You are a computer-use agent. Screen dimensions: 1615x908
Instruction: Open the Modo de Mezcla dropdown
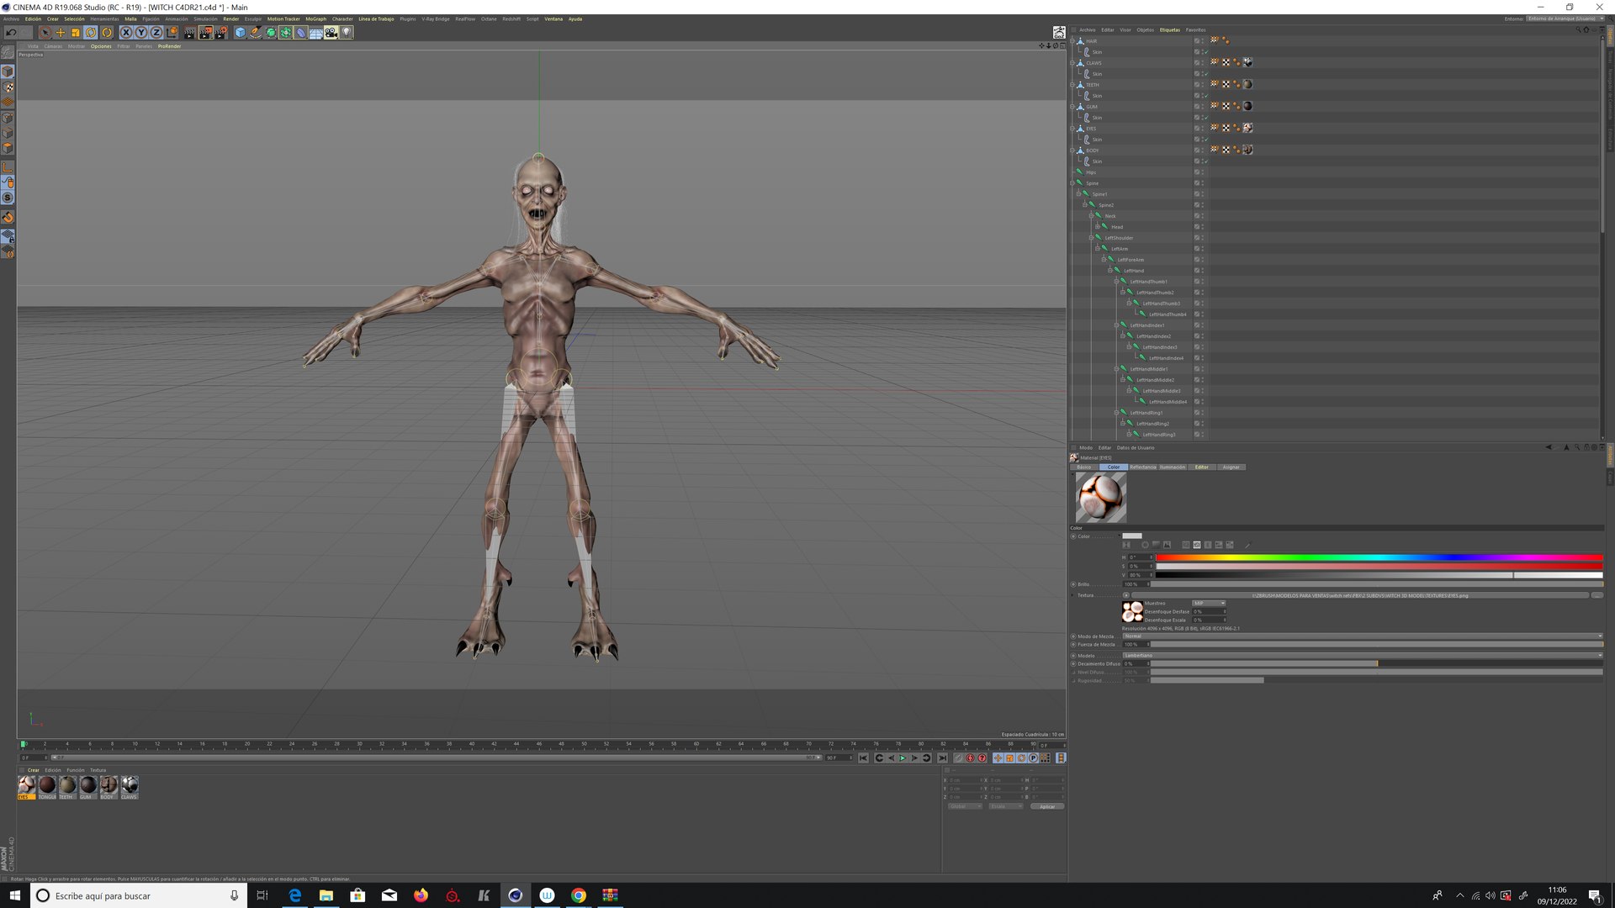(1363, 636)
